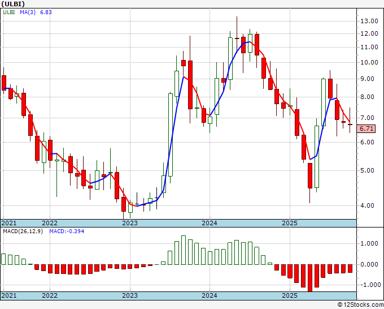The image size is (384, 309).
Task: Click the tallest green MACD histogram bar
Action: [x=183, y=250]
